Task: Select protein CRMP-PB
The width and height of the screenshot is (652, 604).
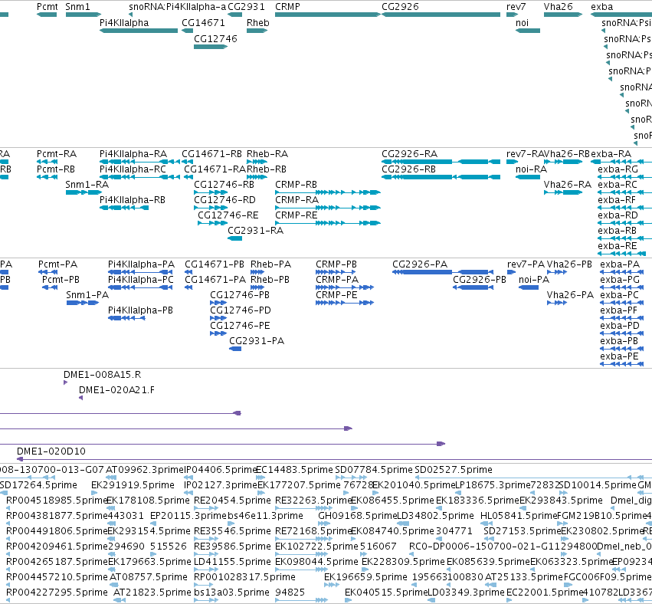Action: tap(336, 272)
